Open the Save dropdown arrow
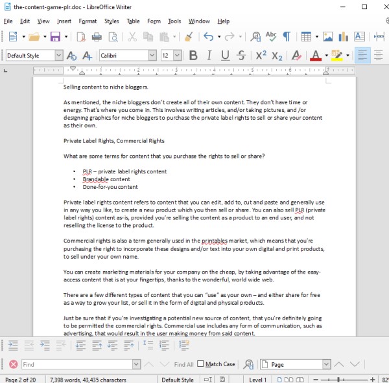The image size is (389, 383). coord(66,37)
